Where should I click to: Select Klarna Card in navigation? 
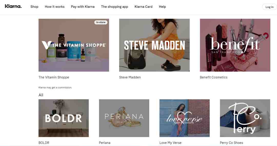pos(143,7)
